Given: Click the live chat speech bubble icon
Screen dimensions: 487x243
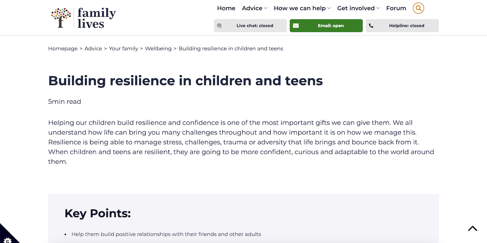Looking at the screenshot, I should click(220, 26).
